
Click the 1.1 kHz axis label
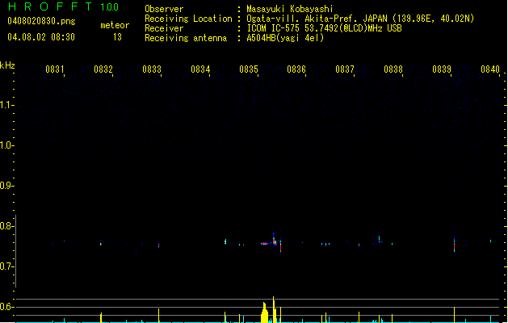[x=6, y=105]
